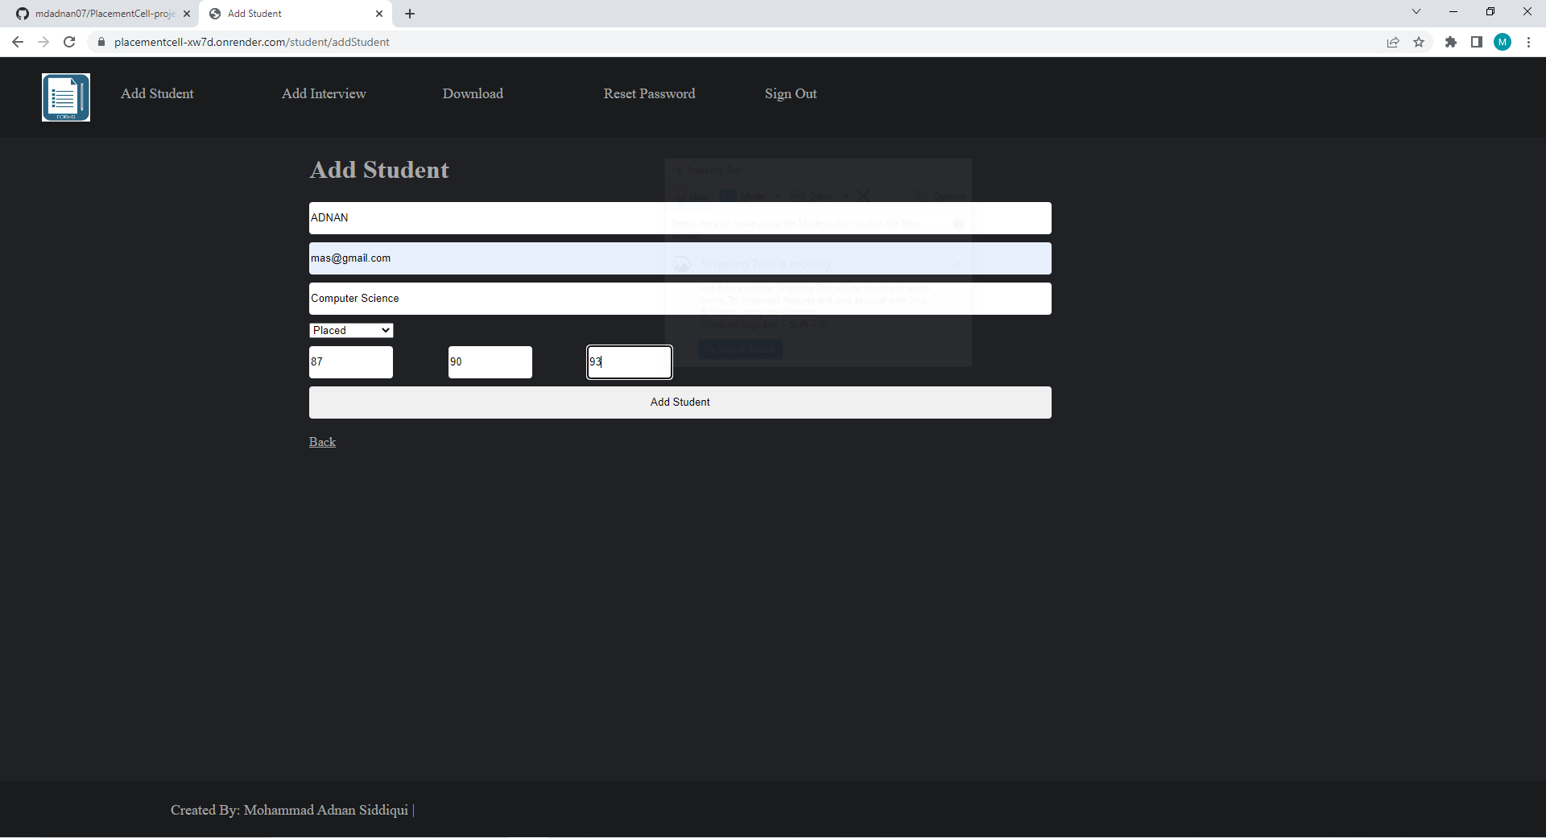Screen dimensions: 1546x838
Task: Expand the new tab plus control
Action: (x=410, y=14)
